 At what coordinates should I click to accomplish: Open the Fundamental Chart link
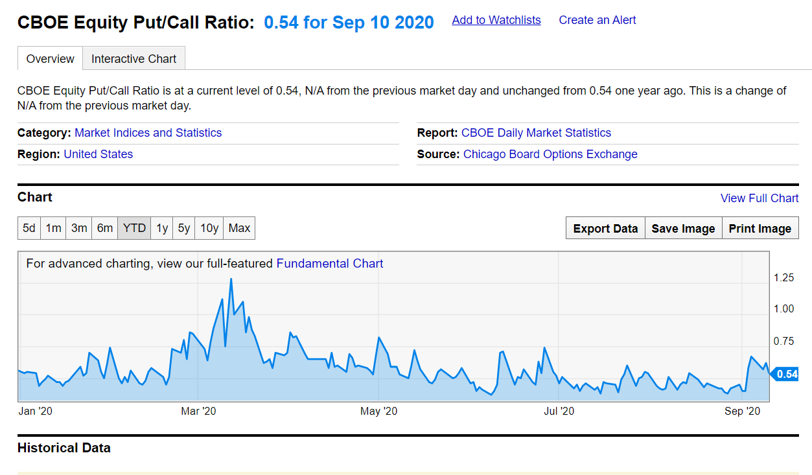coord(330,264)
